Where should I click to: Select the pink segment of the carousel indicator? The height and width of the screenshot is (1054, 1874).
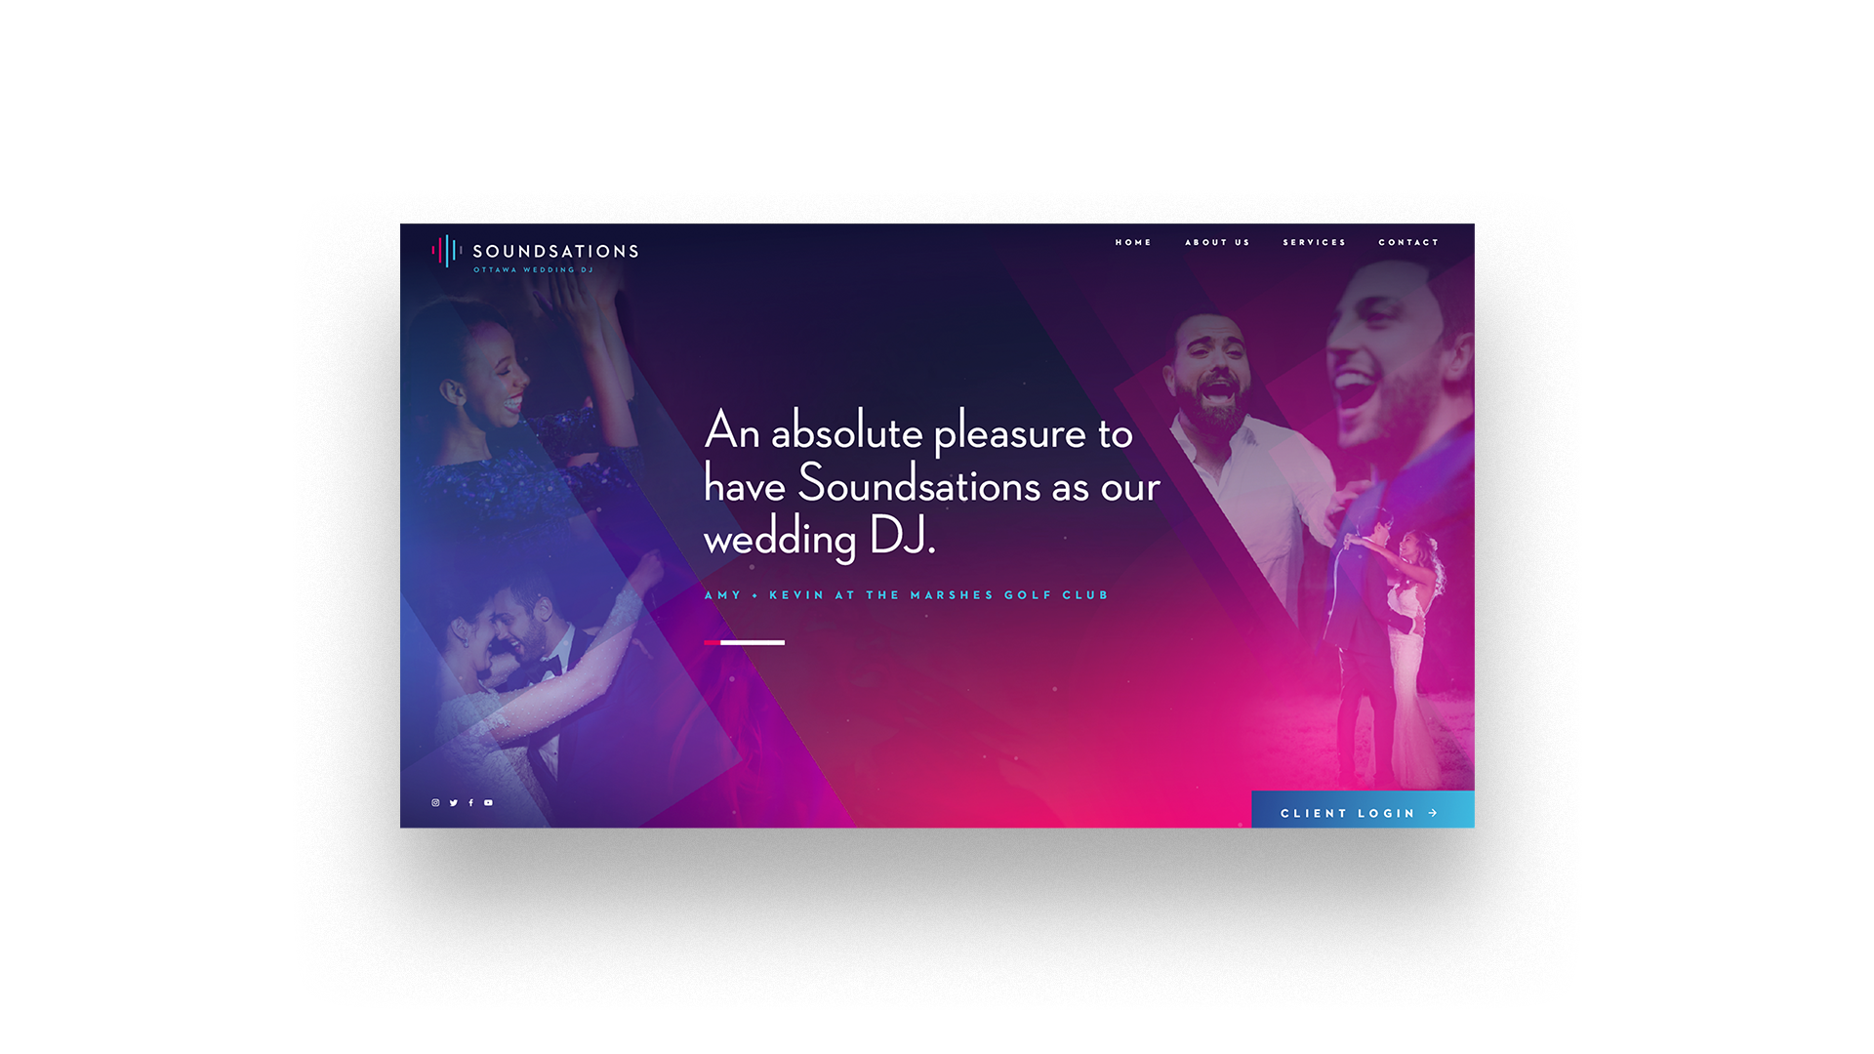[713, 642]
